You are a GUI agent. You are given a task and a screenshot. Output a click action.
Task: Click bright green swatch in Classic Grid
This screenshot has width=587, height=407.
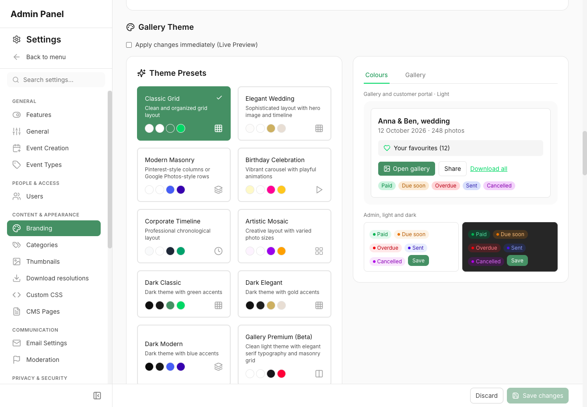coord(181,128)
